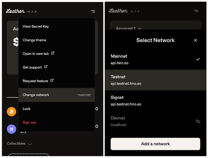Open hamburger menu in left Leather panel

tap(93, 11)
